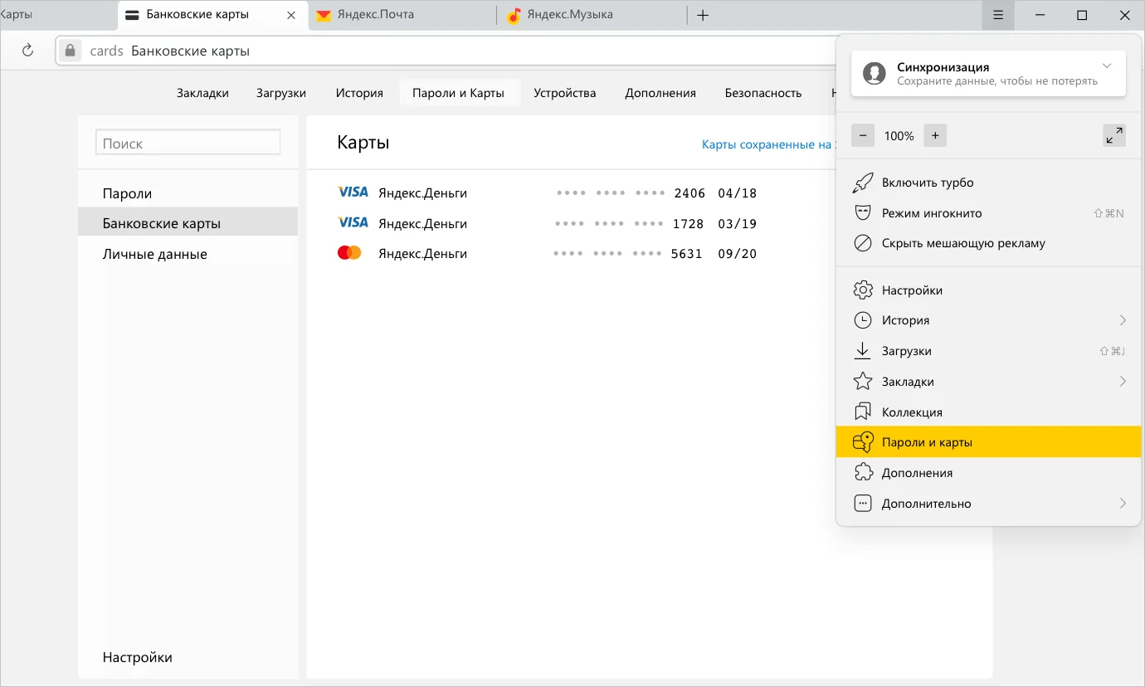This screenshot has width=1145, height=687.
Task: Select Режим инкогнито menu item
Action: point(989,213)
